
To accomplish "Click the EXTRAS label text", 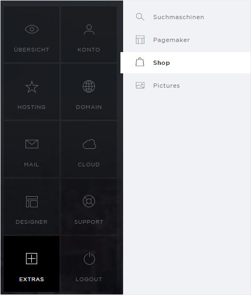I will click(31, 279).
